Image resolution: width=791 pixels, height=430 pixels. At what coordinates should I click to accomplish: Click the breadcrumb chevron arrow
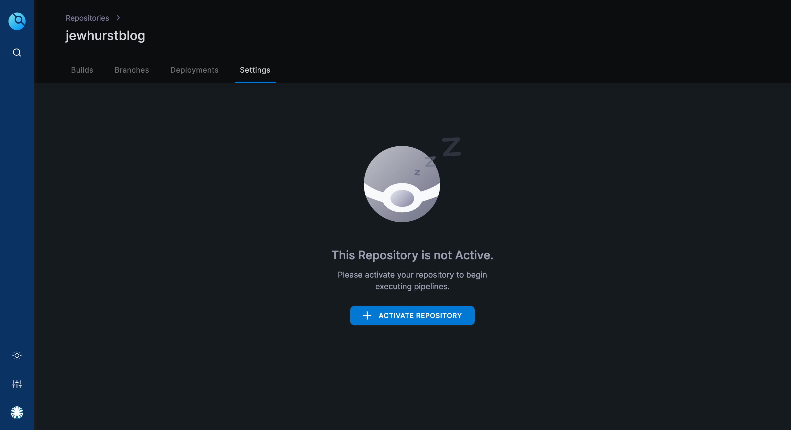(x=118, y=18)
